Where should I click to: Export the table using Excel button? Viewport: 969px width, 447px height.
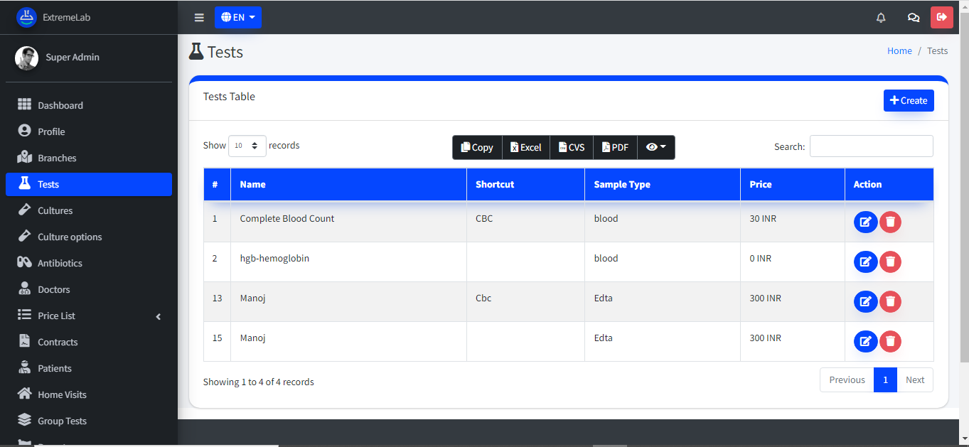(x=526, y=147)
